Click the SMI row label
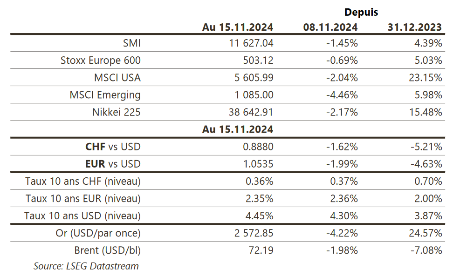Viewport: 453px width, 276px height. [x=131, y=43]
